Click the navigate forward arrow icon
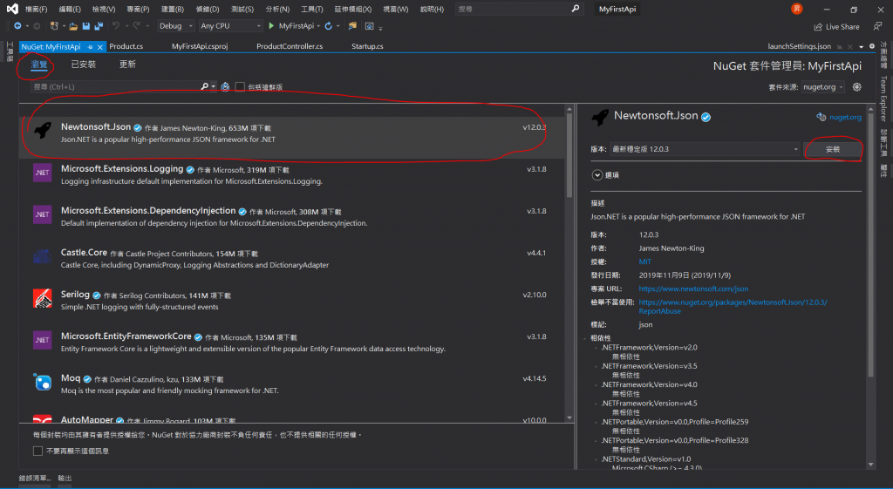 tap(37, 26)
